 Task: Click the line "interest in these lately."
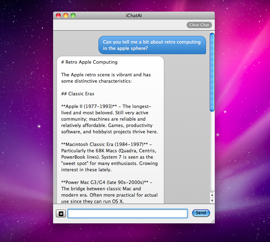(86, 170)
